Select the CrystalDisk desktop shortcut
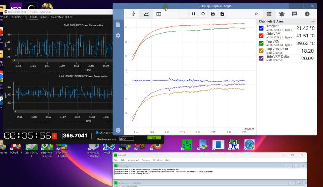This screenshot has height=187, width=323. coord(31,150)
